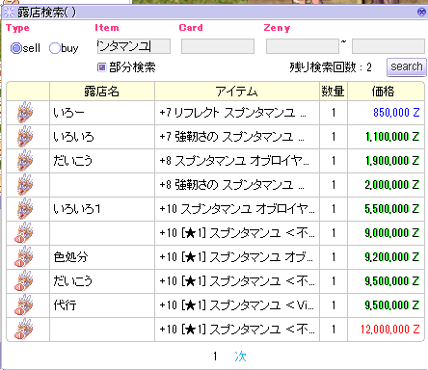Click the shop icon in the いろー row
This screenshot has width=428, height=370.
(25, 113)
